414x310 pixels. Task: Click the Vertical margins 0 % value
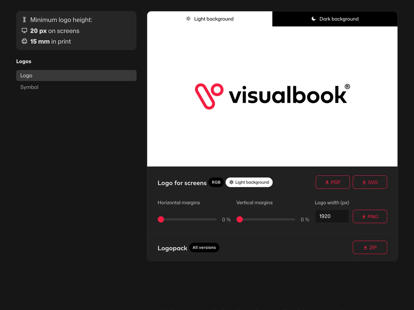pyautogui.click(x=305, y=219)
